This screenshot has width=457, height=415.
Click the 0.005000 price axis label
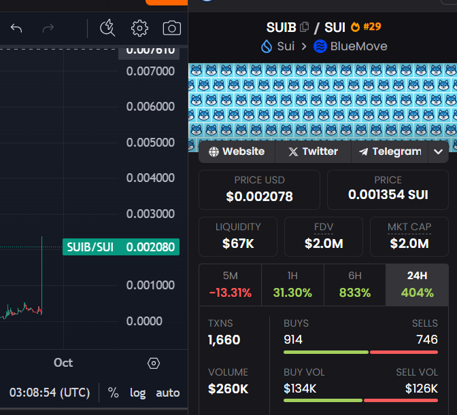pos(150,143)
